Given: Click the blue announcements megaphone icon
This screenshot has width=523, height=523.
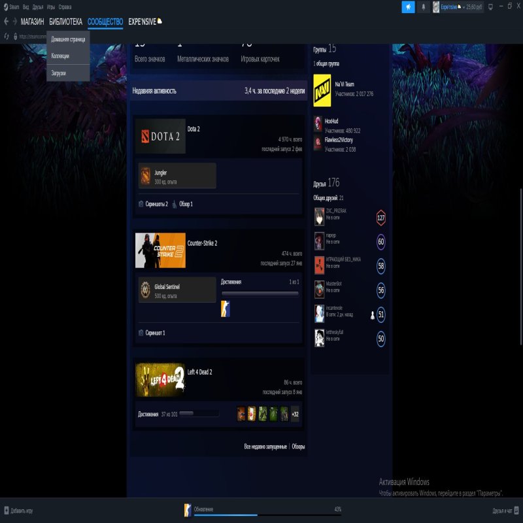Looking at the screenshot, I should click(x=408, y=7).
